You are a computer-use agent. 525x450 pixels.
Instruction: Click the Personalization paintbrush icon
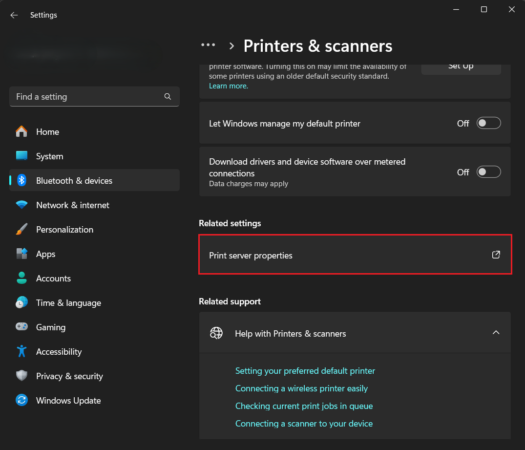coord(21,230)
